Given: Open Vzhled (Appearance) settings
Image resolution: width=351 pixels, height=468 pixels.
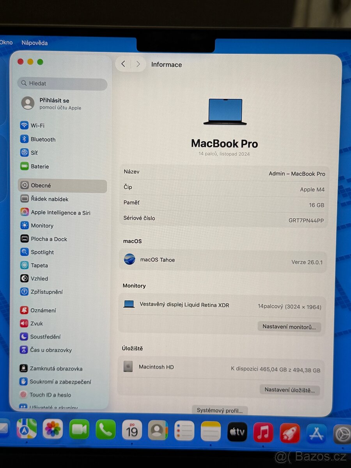Looking at the screenshot, I should click(39, 278).
